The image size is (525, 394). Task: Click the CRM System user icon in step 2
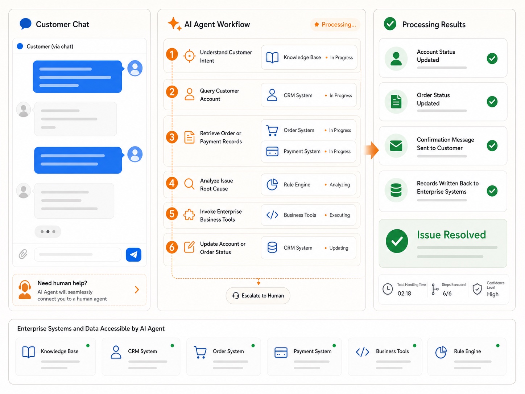272,95
